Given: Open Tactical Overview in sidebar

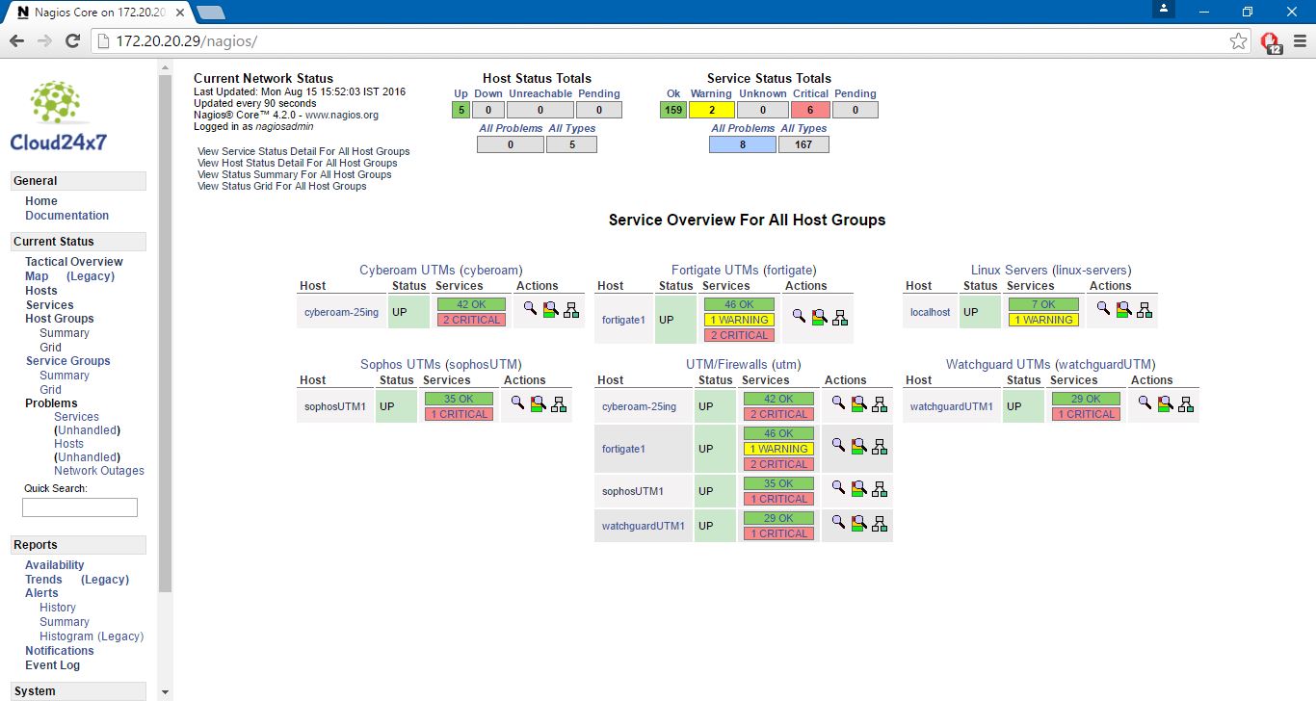Looking at the screenshot, I should click(x=74, y=262).
